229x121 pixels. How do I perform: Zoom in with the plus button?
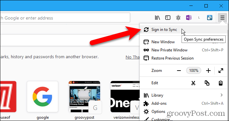[x=208, y=71]
